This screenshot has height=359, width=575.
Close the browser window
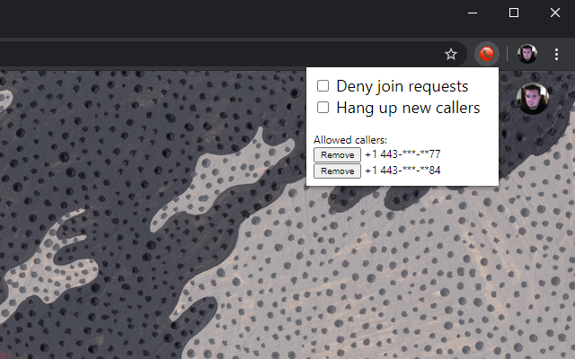[555, 13]
